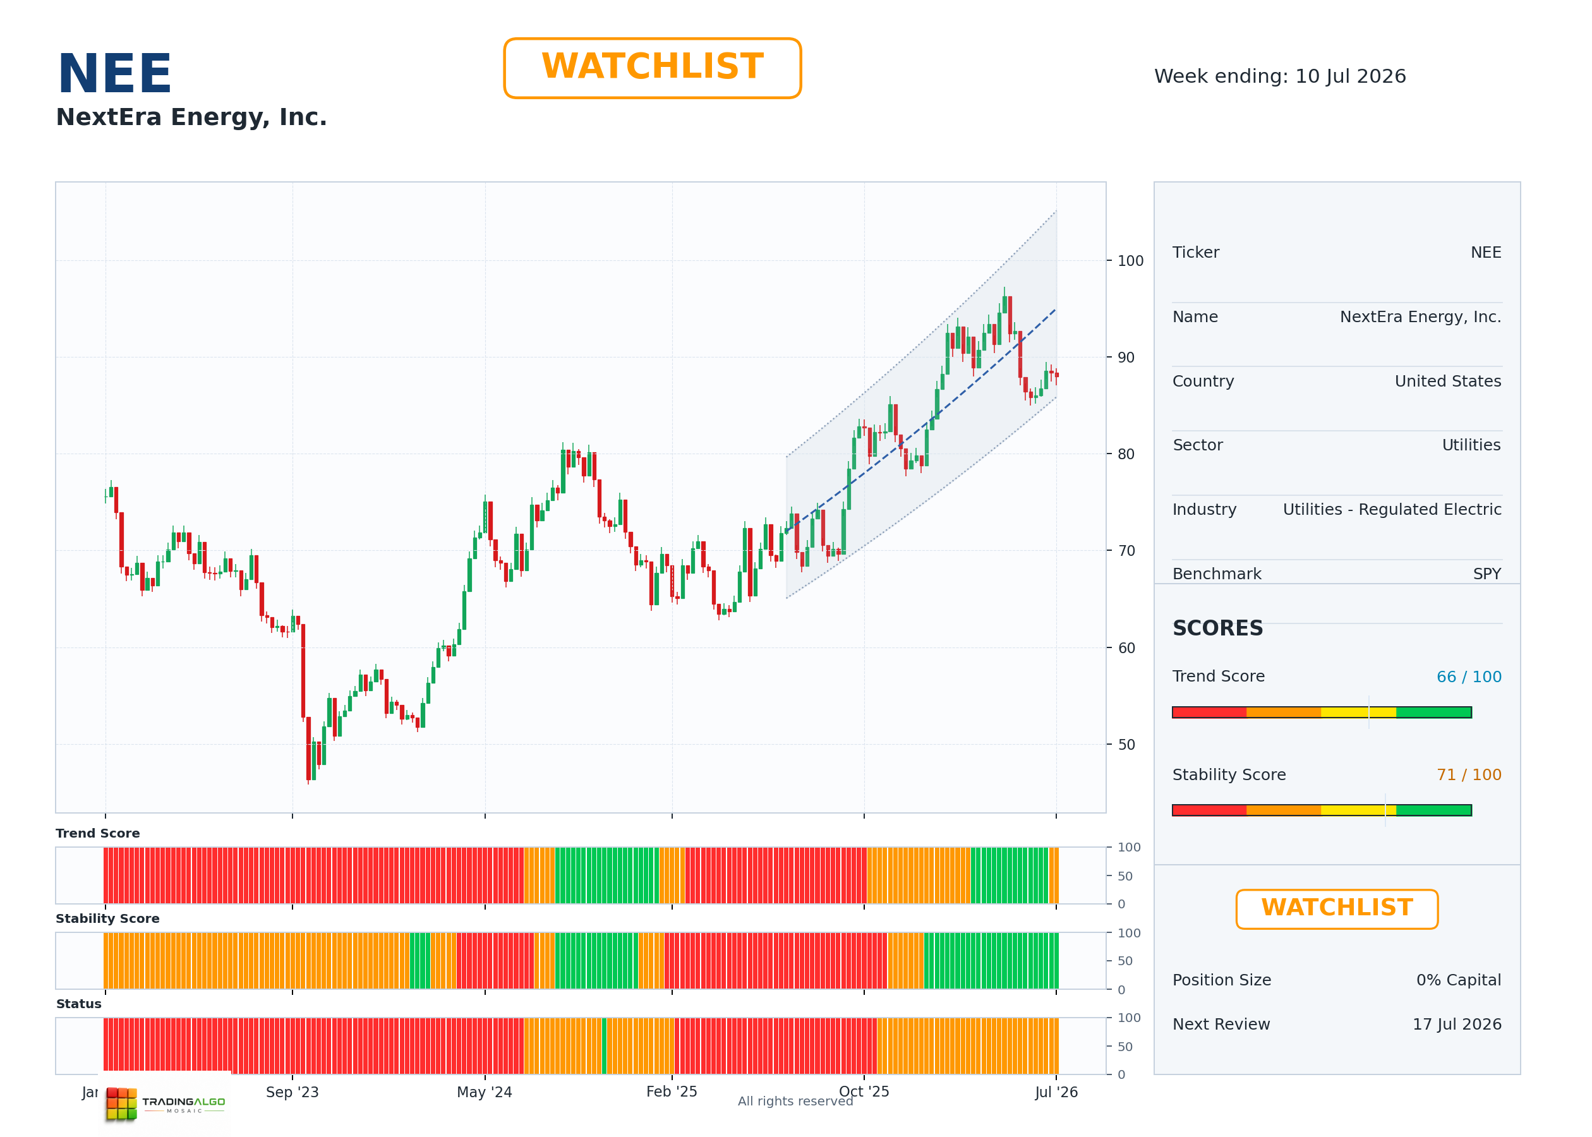Viewport: 1592px width, 1137px height.
Task: Click the 100 price axis label
Action: tap(1130, 261)
